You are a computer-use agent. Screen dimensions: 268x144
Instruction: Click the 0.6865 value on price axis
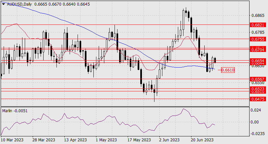(x=257, y=16)
